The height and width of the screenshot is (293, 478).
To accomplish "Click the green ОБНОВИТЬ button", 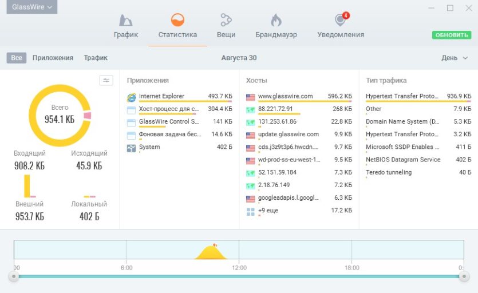I will click(x=452, y=35).
